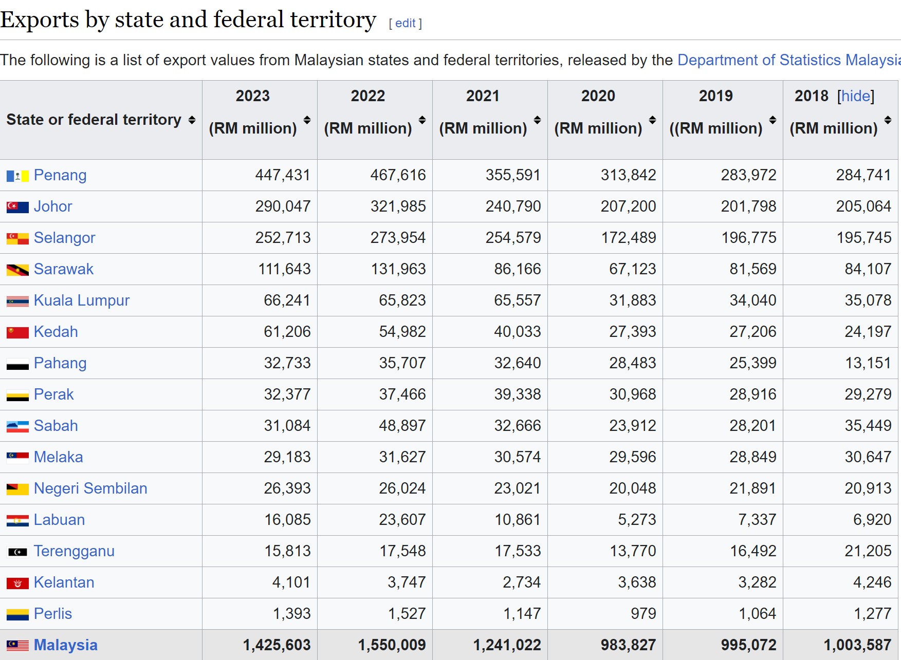Click the Sarawak flag icon
This screenshot has height=660, width=901.
[x=17, y=270]
